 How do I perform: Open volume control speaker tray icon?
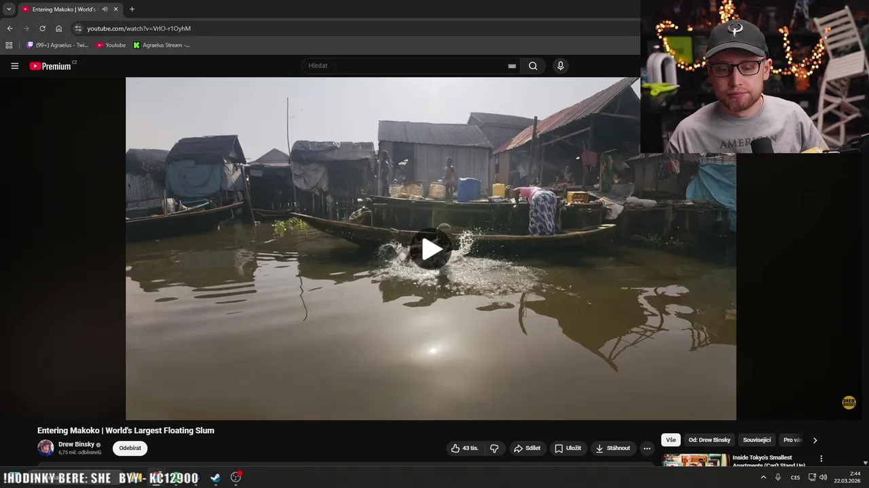point(824,477)
